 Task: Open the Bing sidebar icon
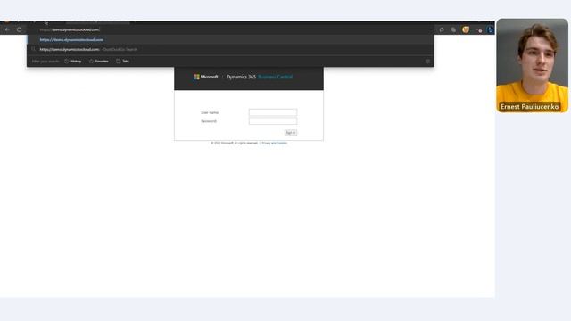pyautogui.click(x=490, y=29)
